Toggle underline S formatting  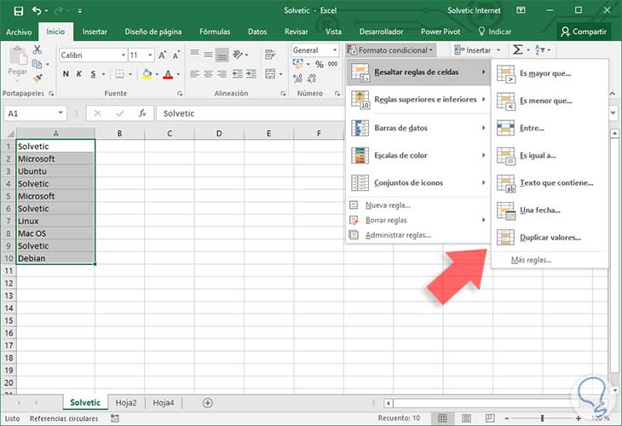coord(93,74)
